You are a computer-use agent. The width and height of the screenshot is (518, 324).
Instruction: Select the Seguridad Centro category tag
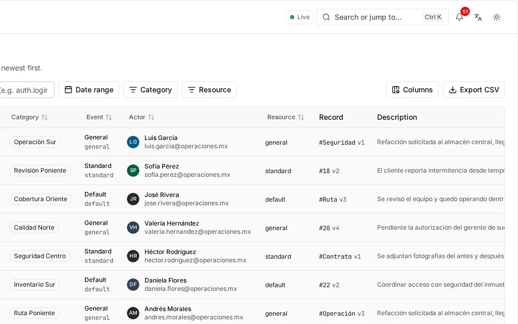click(x=40, y=256)
